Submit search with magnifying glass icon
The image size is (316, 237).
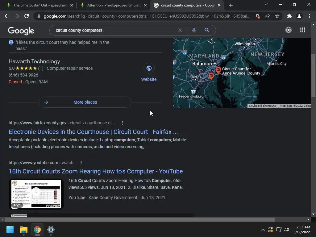click(207, 30)
